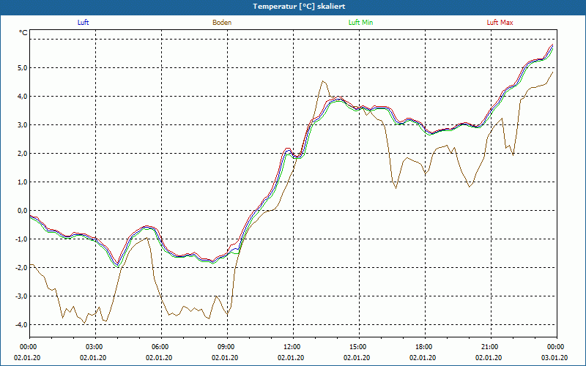Click the 3,0 y-axis tick label

click(x=22, y=125)
